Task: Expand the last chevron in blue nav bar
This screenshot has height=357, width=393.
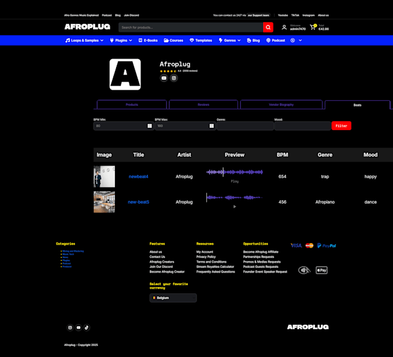Action: coord(301,41)
